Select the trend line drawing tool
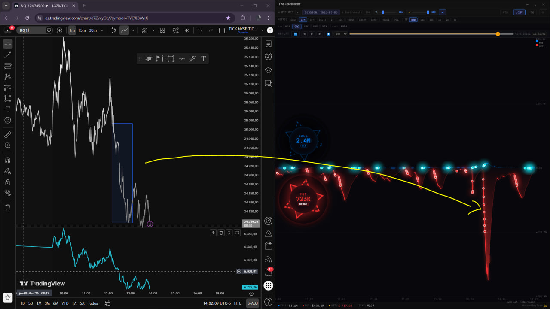This screenshot has width=550, height=309. [x=8, y=55]
